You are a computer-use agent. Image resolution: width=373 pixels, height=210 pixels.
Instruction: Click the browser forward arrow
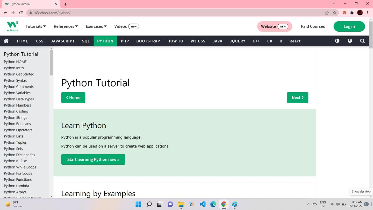13,13
